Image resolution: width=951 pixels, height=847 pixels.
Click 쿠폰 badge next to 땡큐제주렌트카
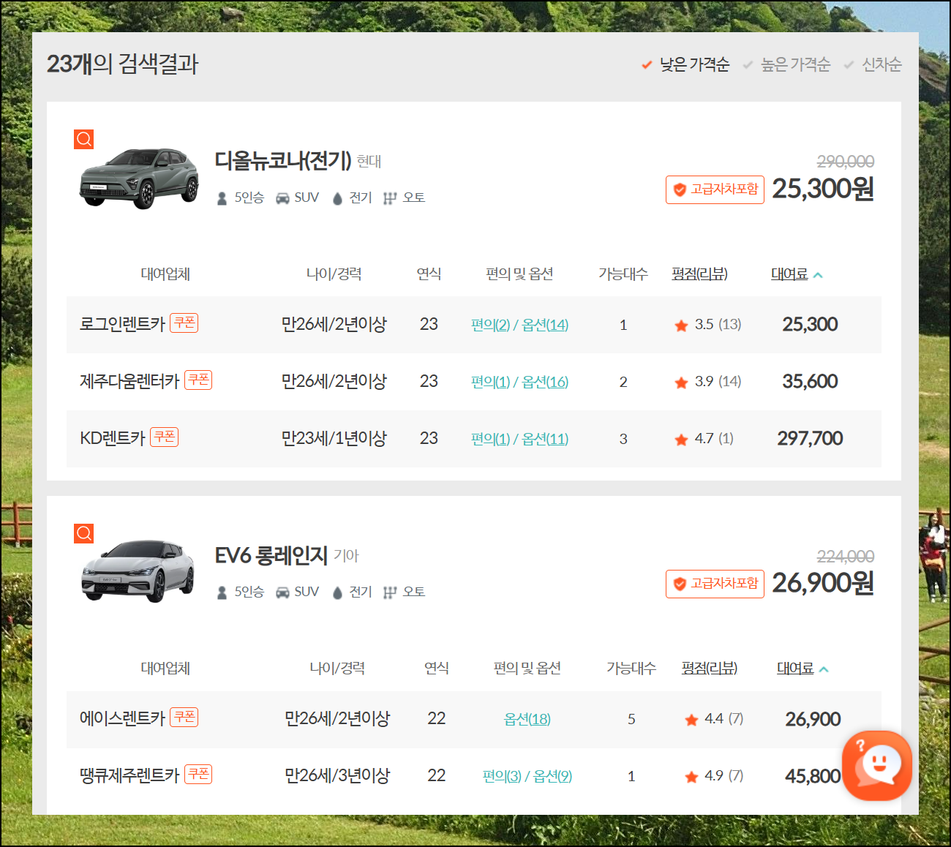198,774
